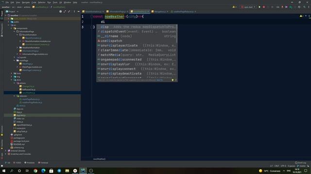Open Windows Start menu
Image resolution: width=311 pixels, height=174 pixels.
click(4, 171)
